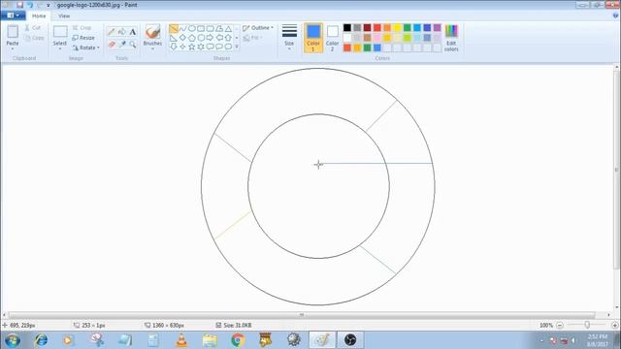Open OBS Studio from taskbar
The image size is (621, 349).
(350, 340)
